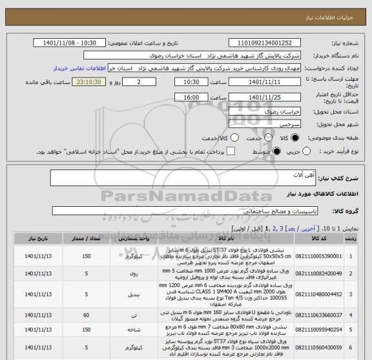The height and width of the screenshot is (360, 372).
Task: Click the تاریخ نیاز column header
Action: [38, 238]
